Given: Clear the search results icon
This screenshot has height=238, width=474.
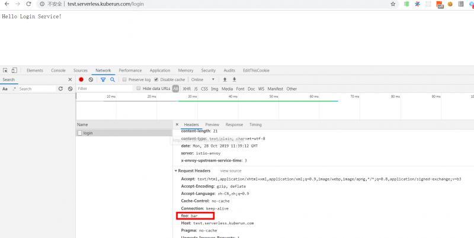Looking at the screenshot, I should click(x=70, y=89).
